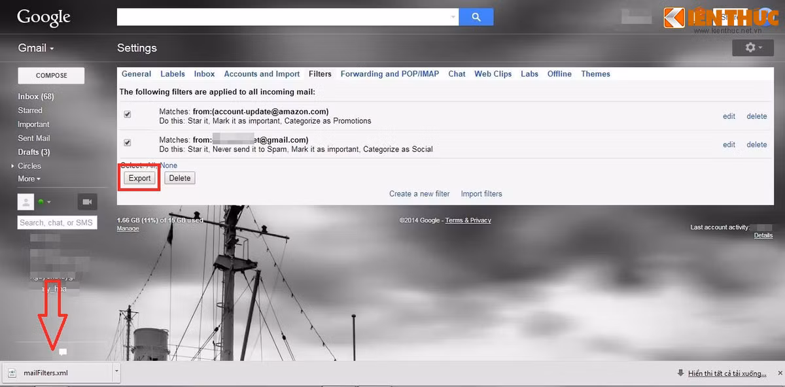Image resolution: width=785 pixels, height=387 pixels.
Task: Open the Labels settings tab
Action: pyautogui.click(x=173, y=74)
